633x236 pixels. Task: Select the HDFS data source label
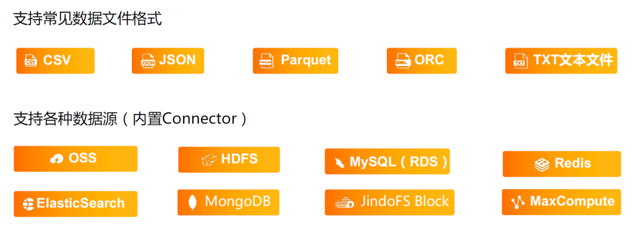point(239,158)
